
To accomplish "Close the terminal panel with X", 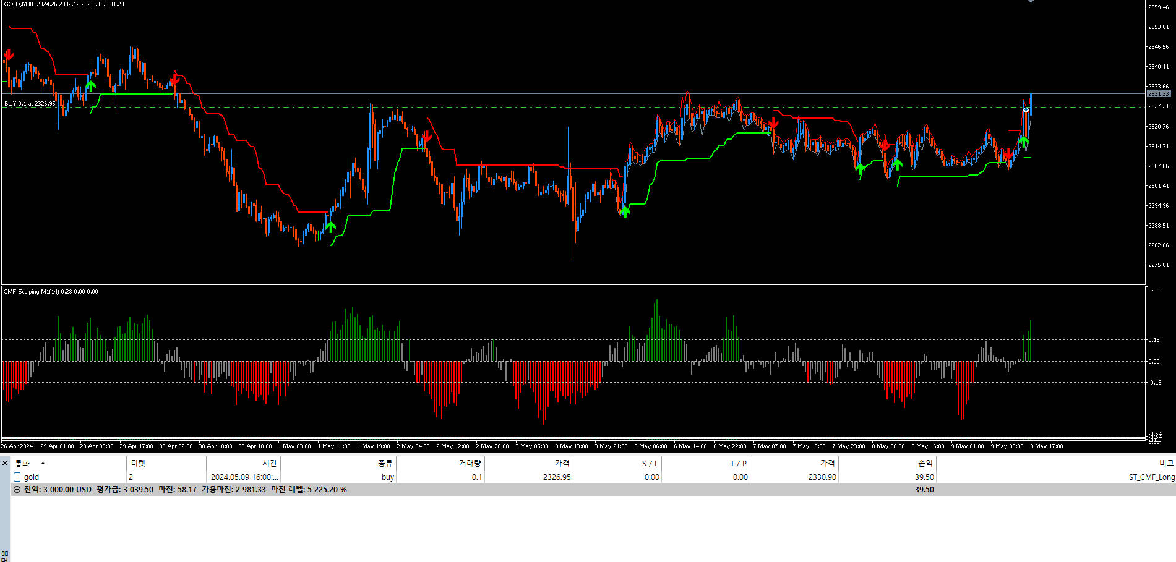I will click(x=5, y=463).
